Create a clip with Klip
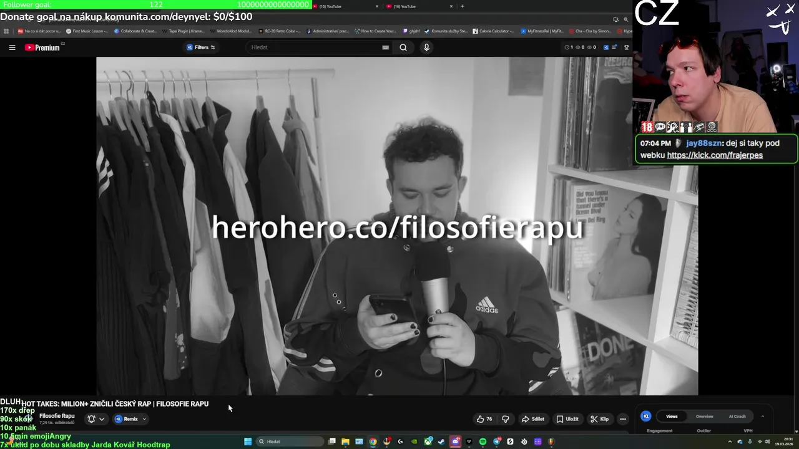The width and height of the screenshot is (799, 449). 599,419
